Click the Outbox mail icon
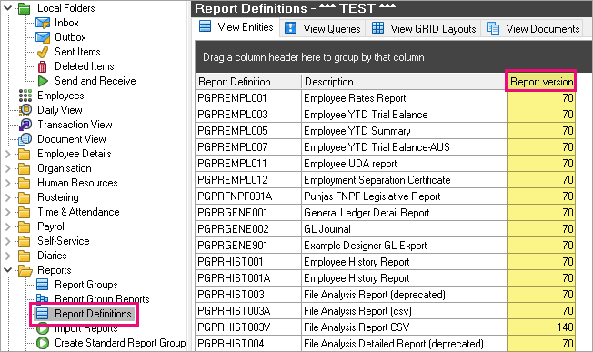The height and width of the screenshot is (352, 593). coord(43,37)
